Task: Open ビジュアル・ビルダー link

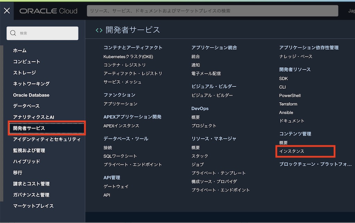Action: (x=212, y=95)
